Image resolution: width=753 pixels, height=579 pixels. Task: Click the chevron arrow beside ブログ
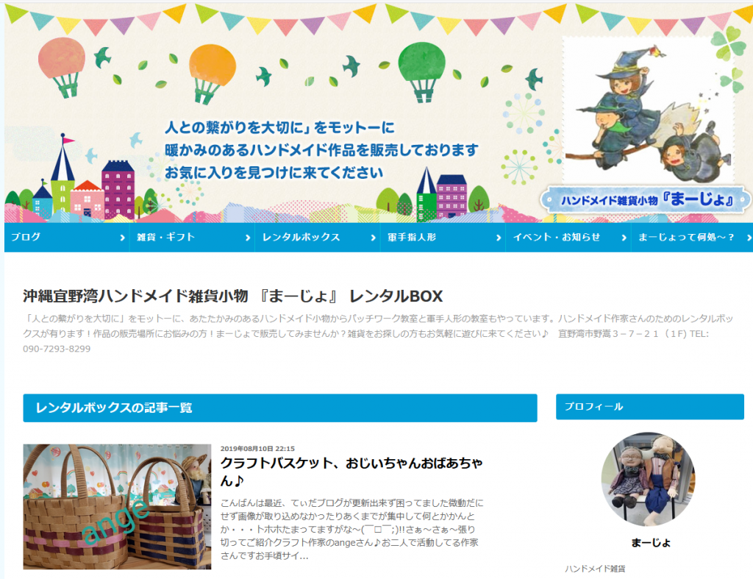point(123,238)
